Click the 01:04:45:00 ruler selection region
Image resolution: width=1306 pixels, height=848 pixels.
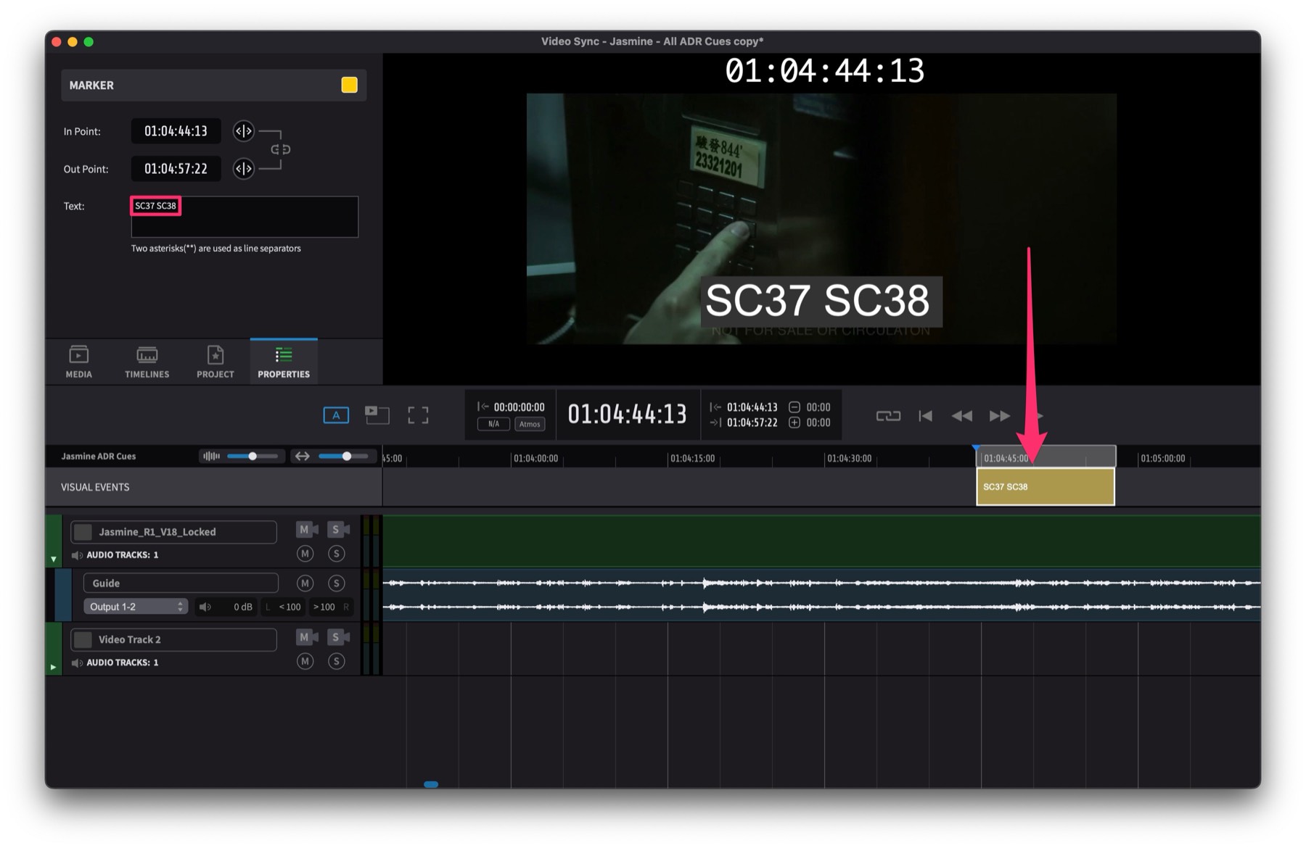click(1046, 457)
